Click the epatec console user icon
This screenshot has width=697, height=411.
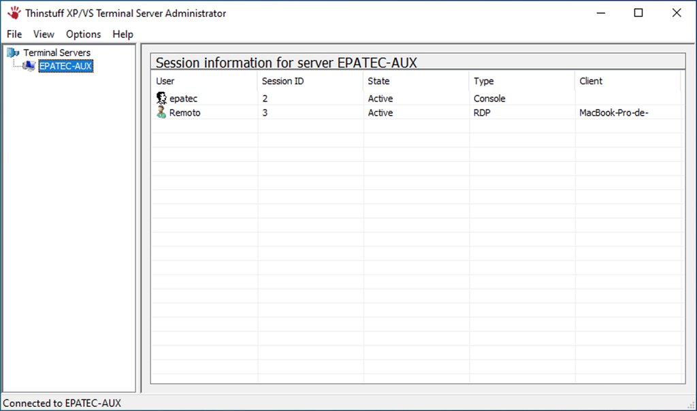click(161, 98)
